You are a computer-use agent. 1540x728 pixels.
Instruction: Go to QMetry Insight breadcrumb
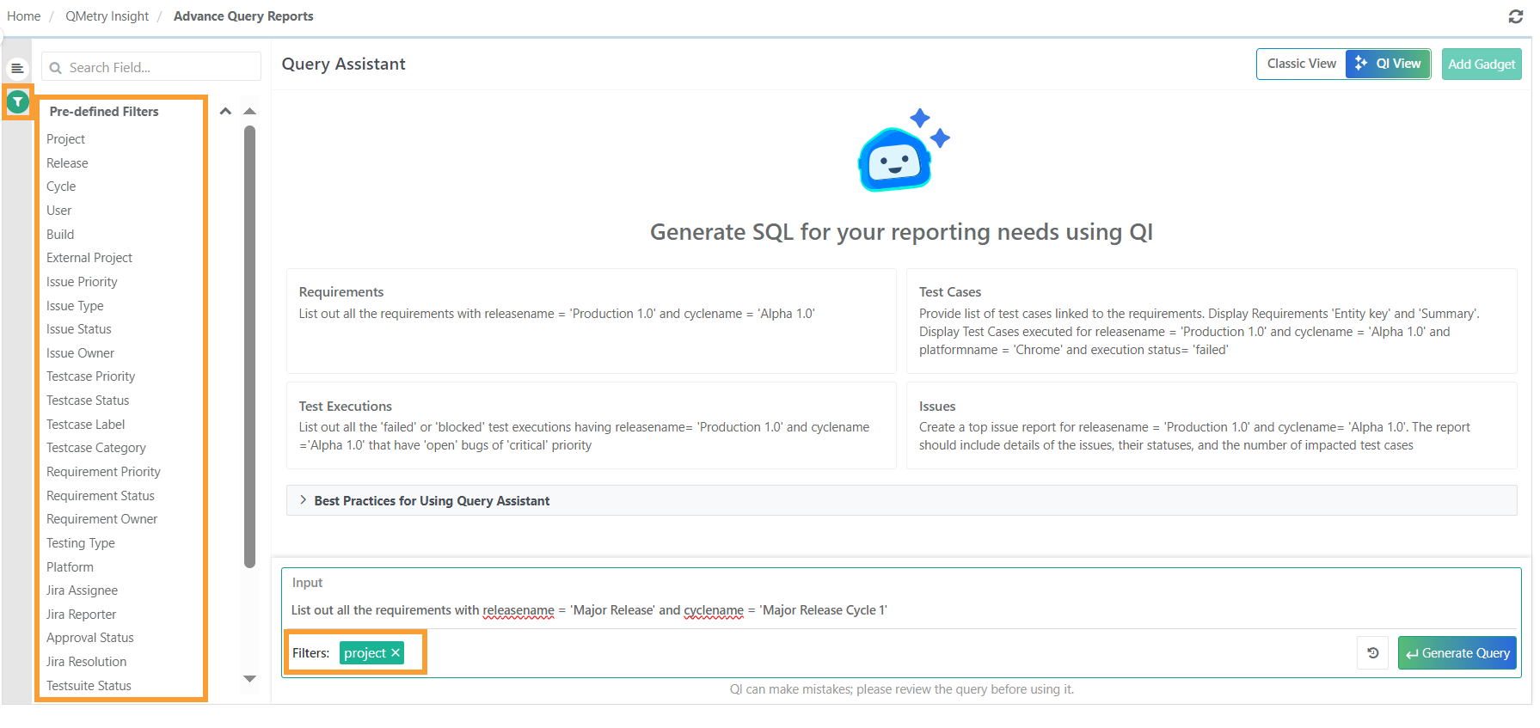click(x=107, y=16)
